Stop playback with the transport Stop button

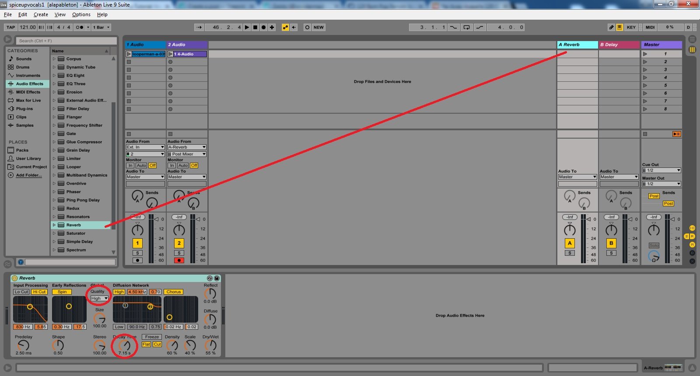255,27
